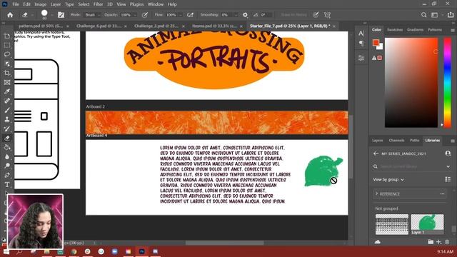
Task: Open the Search magnifier icon
Action: [x=423, y=15]
